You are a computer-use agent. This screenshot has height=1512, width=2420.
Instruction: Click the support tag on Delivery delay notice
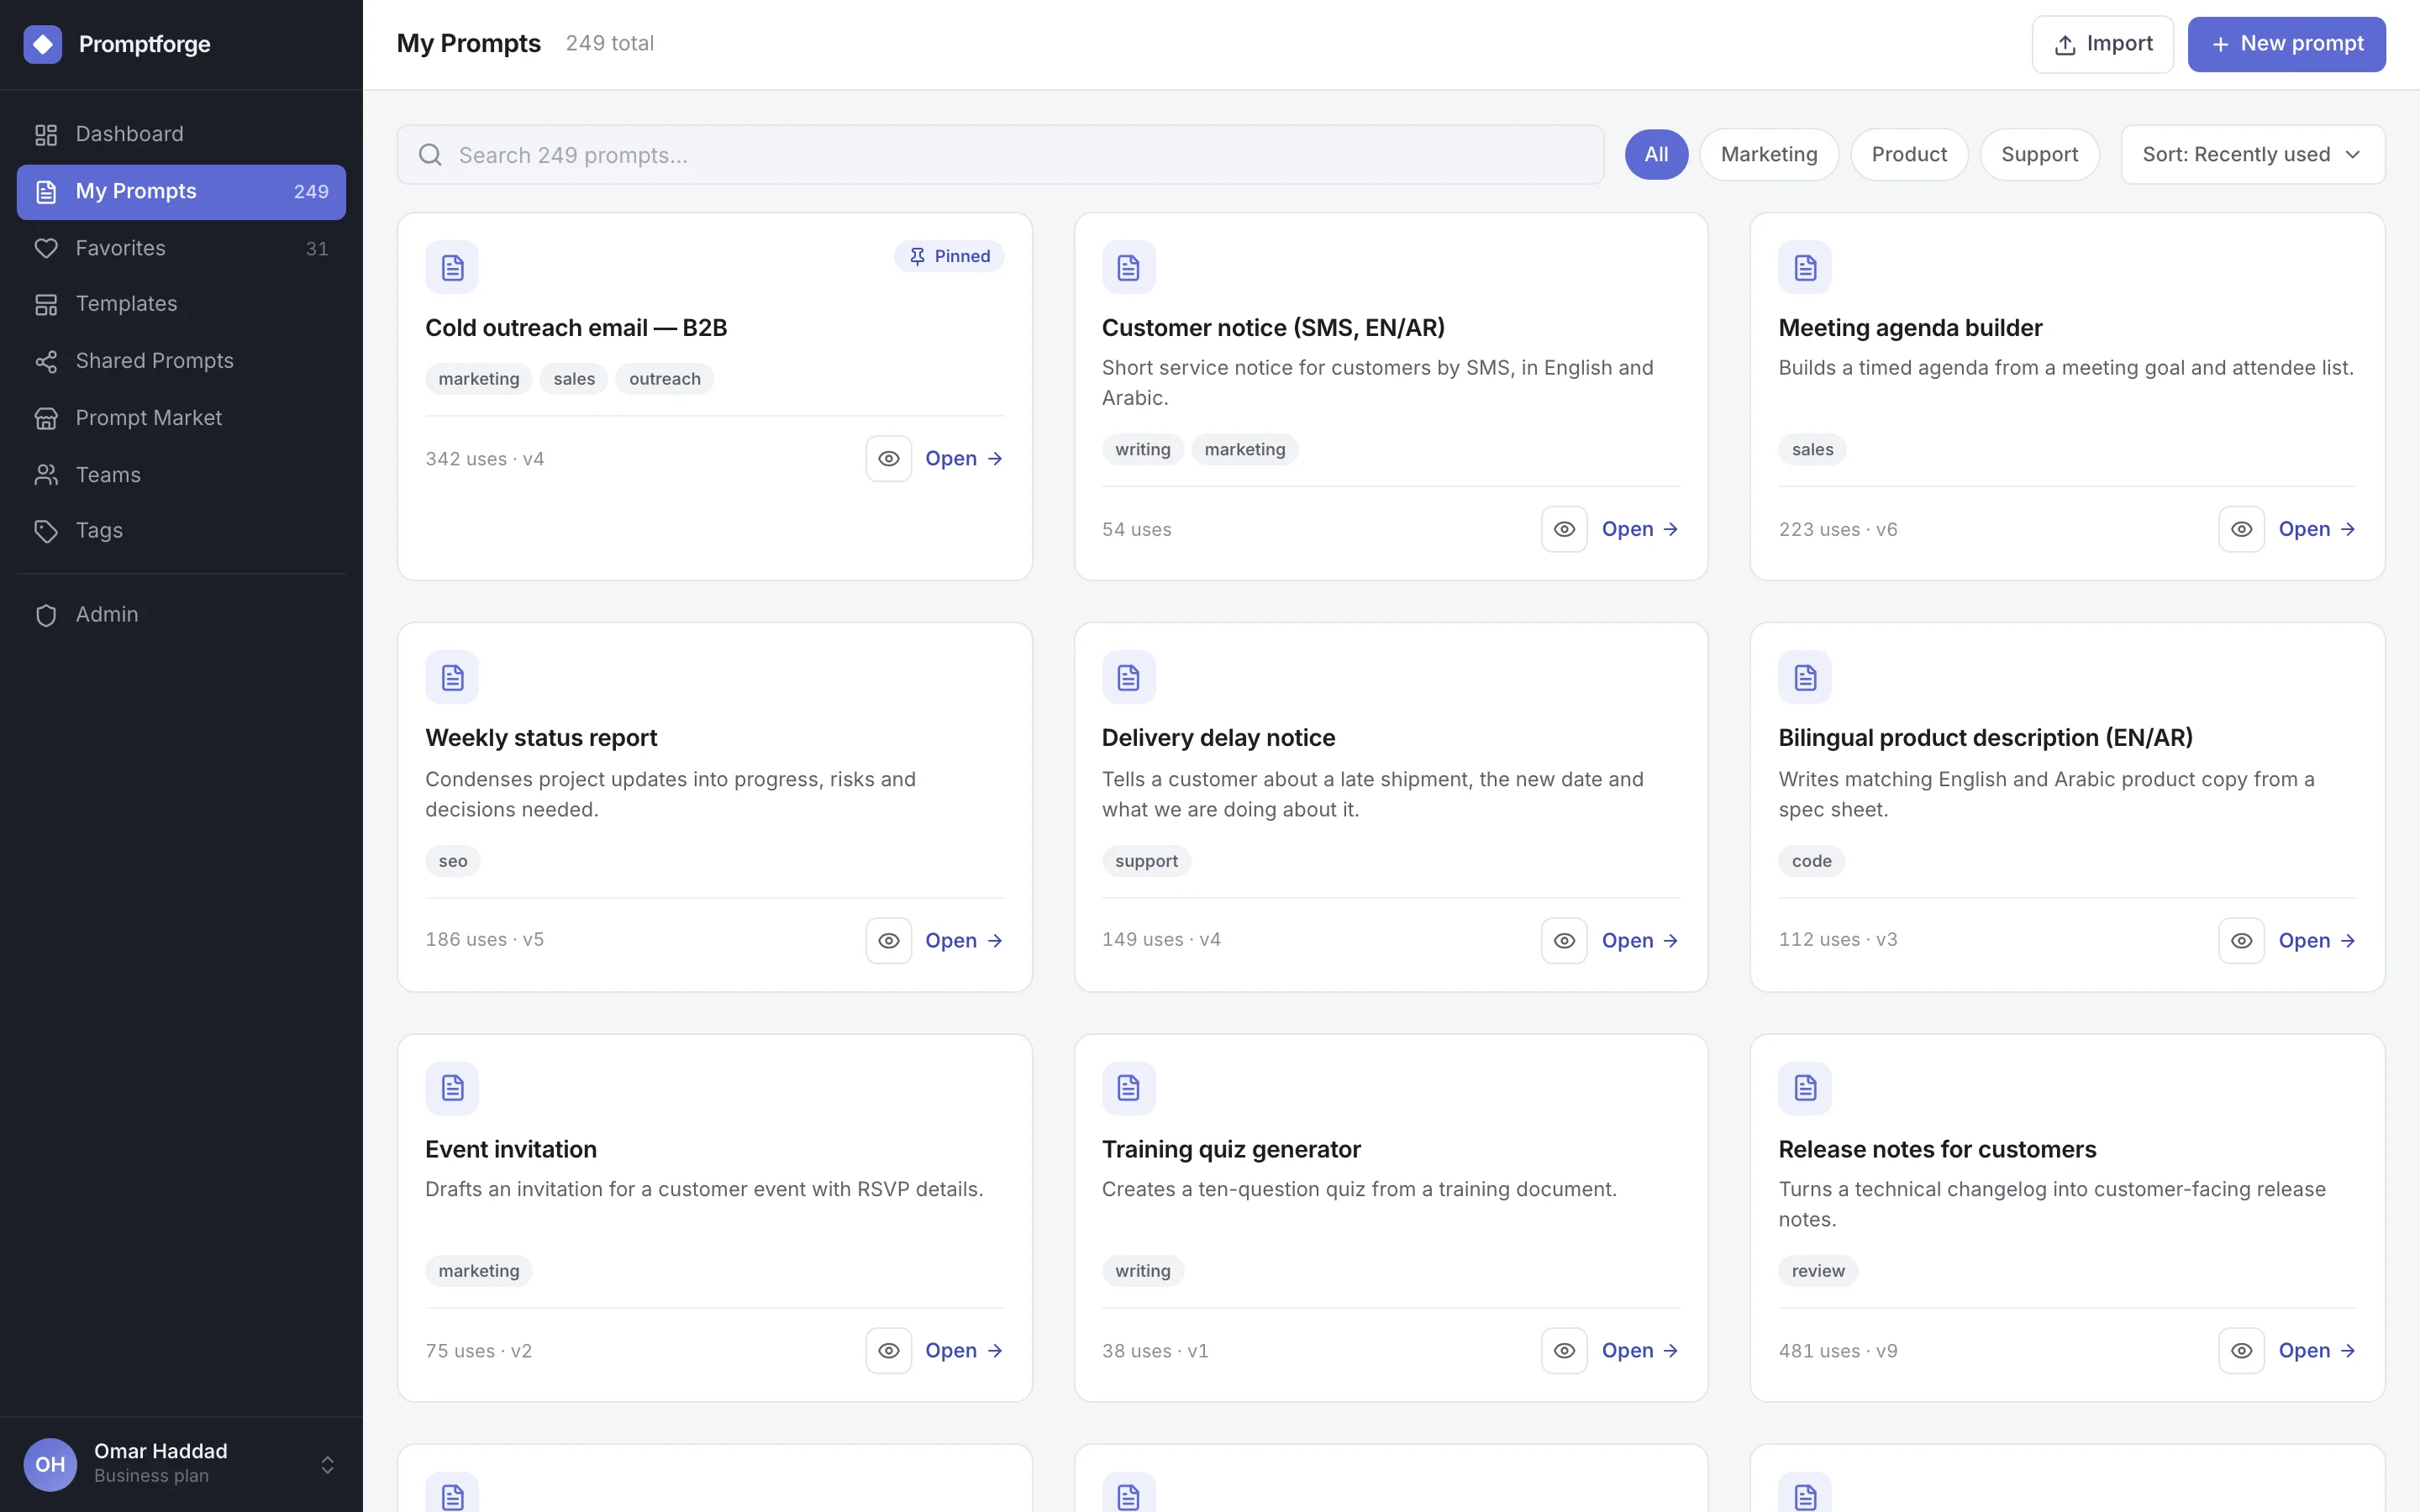(1146, 861)
